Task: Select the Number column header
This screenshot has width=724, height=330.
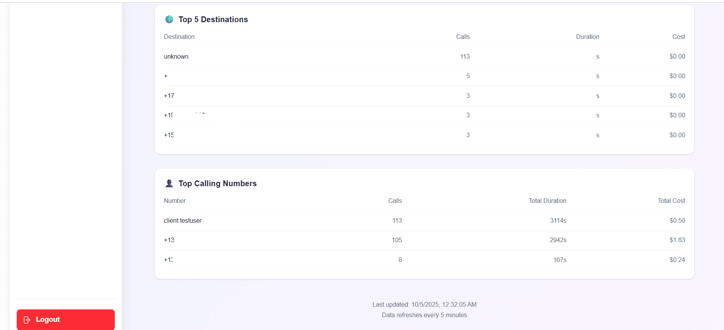Action: (175, 201)
